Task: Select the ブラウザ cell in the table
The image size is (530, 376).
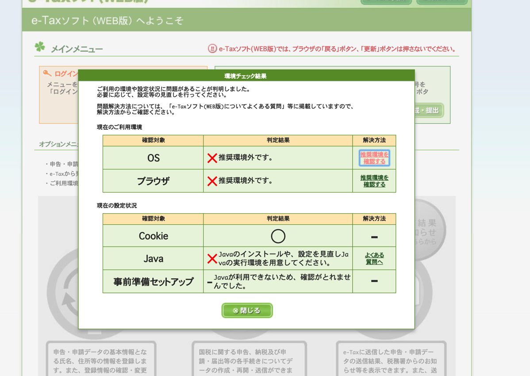Action: click(153, 181)
